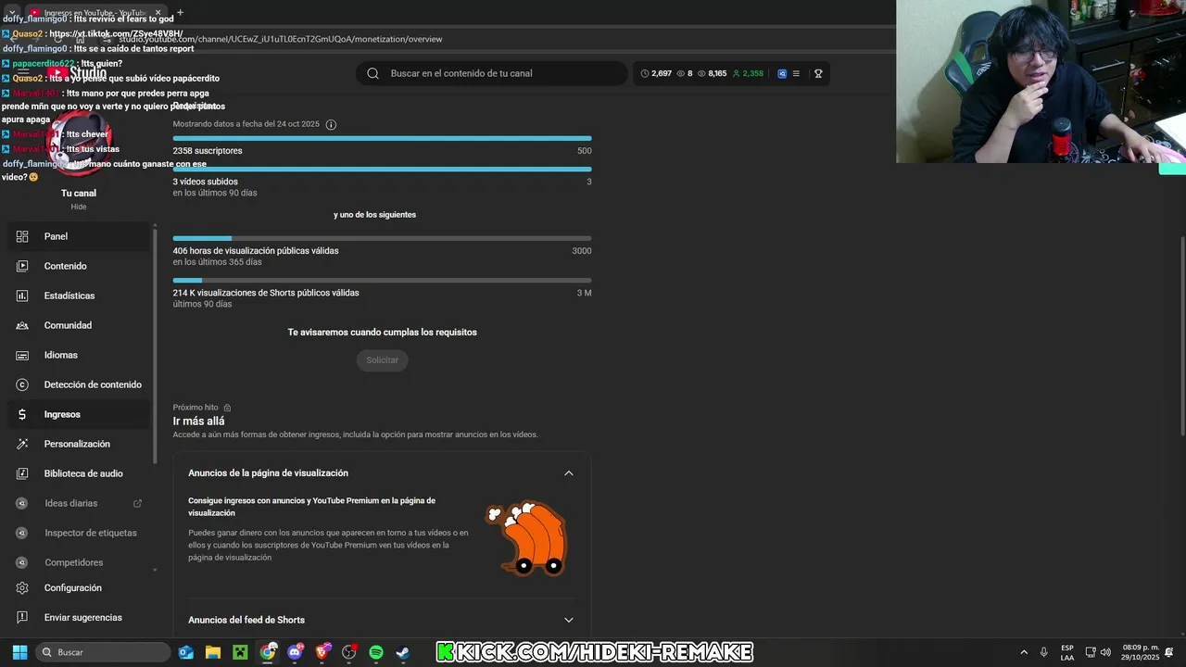Expand the Anuncios del feed de Shorts section
The width and height of the screenshot is (1186, 667).
click(x=569, y=620)
